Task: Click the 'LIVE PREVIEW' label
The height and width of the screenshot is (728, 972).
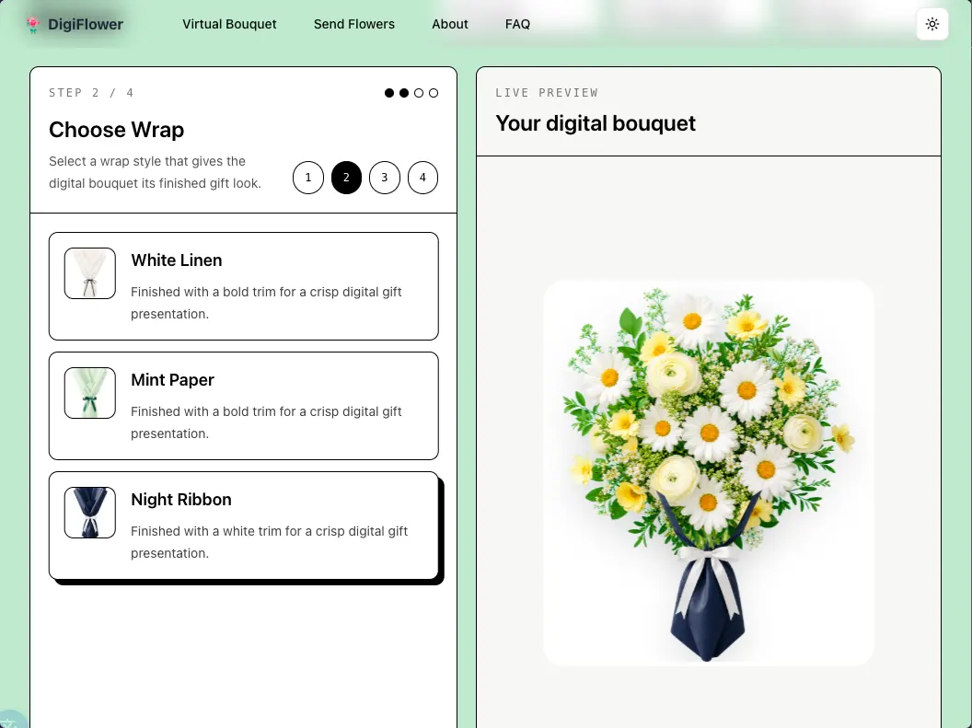Action: tap(547, 93)
